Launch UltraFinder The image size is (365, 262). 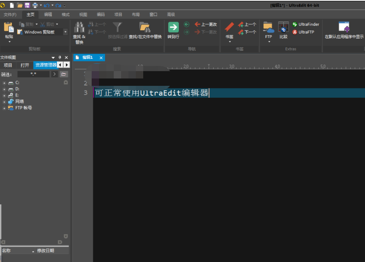coord(306,24)
